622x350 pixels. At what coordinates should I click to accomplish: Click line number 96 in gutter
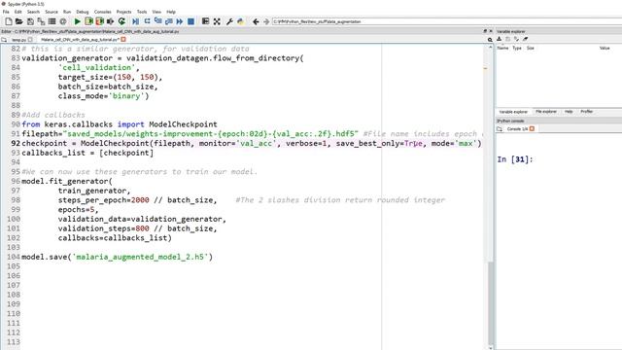coord(16,181)
